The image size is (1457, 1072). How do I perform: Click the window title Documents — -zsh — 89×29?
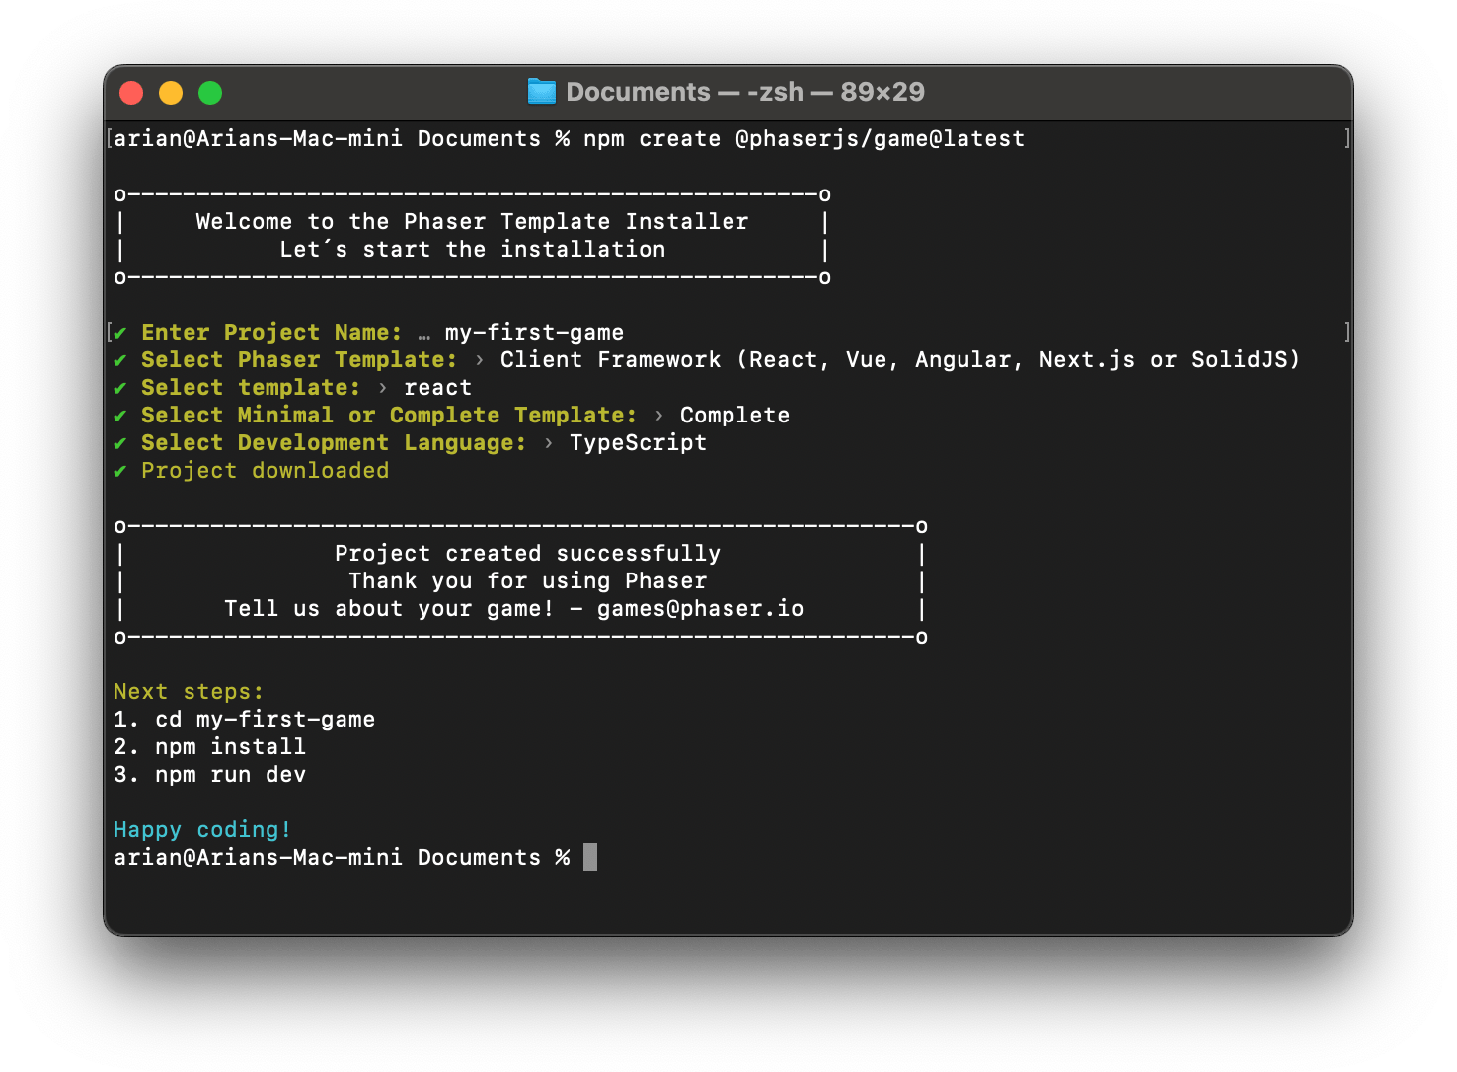click(744, 92)
